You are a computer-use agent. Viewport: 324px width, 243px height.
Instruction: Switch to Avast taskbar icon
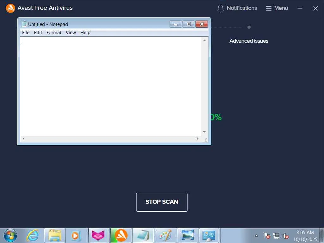coord(121,235)
